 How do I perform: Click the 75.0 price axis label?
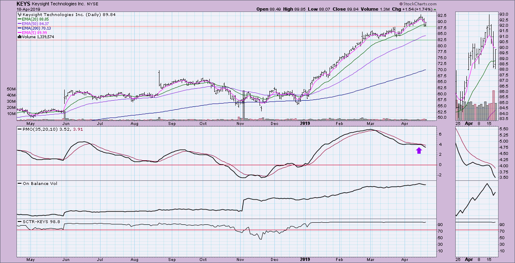(442, 58)
